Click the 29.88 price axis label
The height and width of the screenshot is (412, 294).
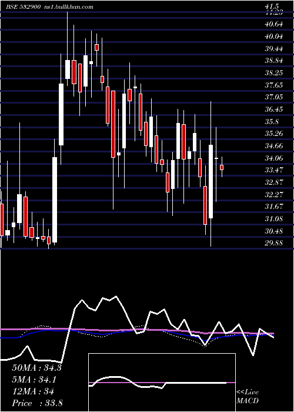(x=274, y=243)
